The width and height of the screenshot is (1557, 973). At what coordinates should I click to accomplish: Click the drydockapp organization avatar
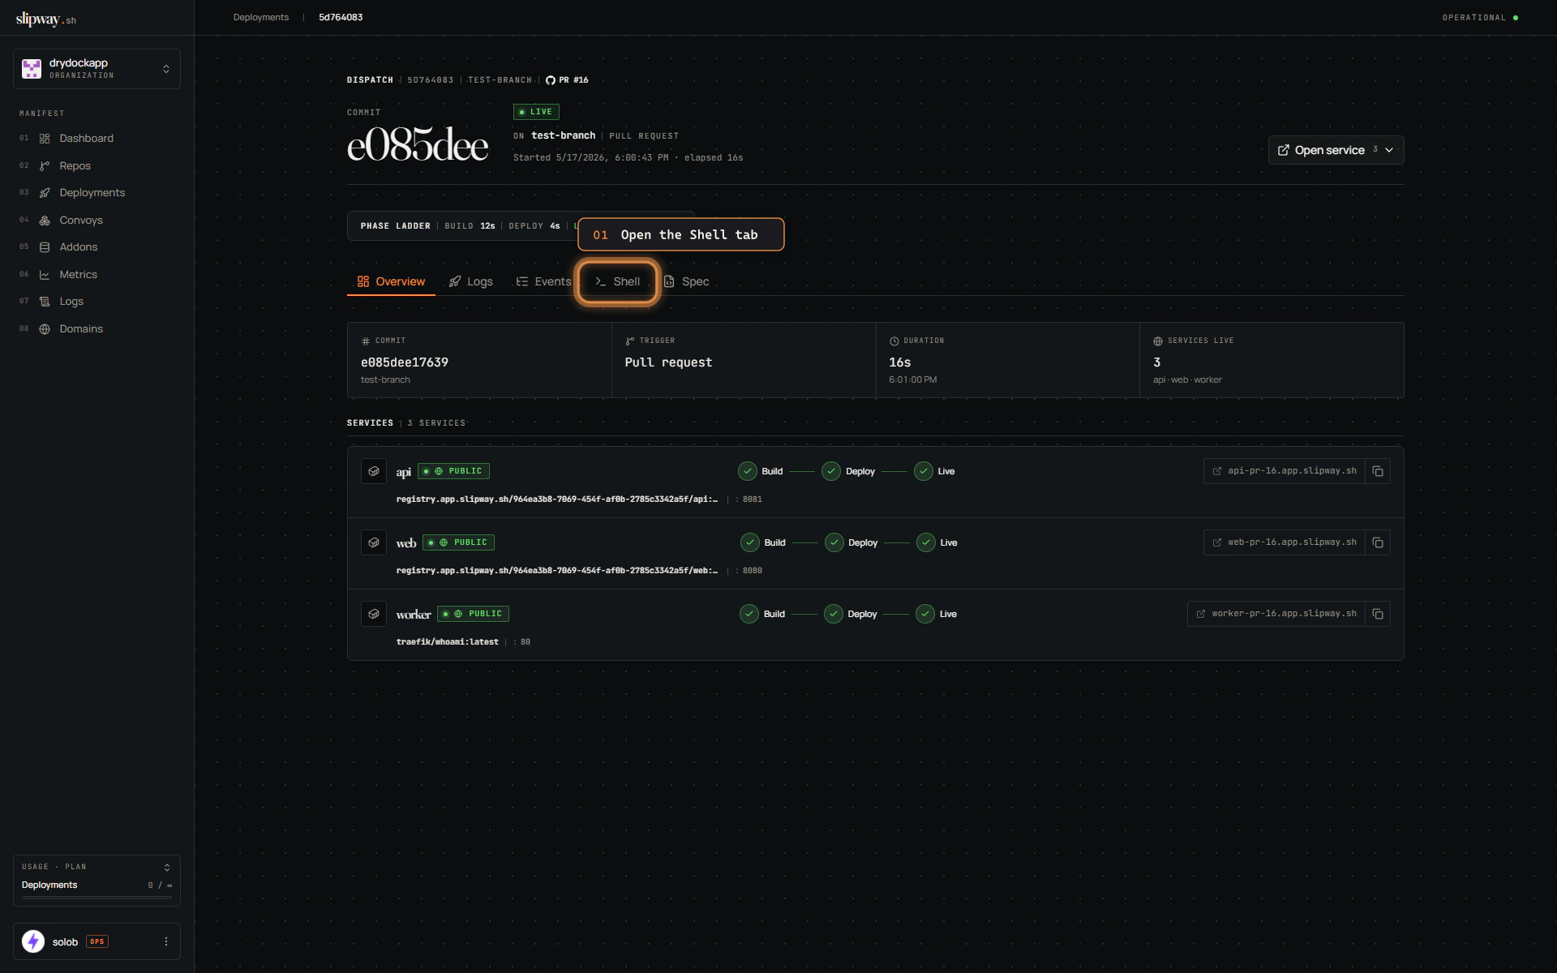click(x=32, y=69)
